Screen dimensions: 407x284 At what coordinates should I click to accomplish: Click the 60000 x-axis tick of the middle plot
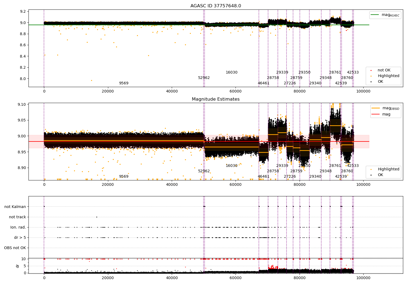click(x=236, y=185)
